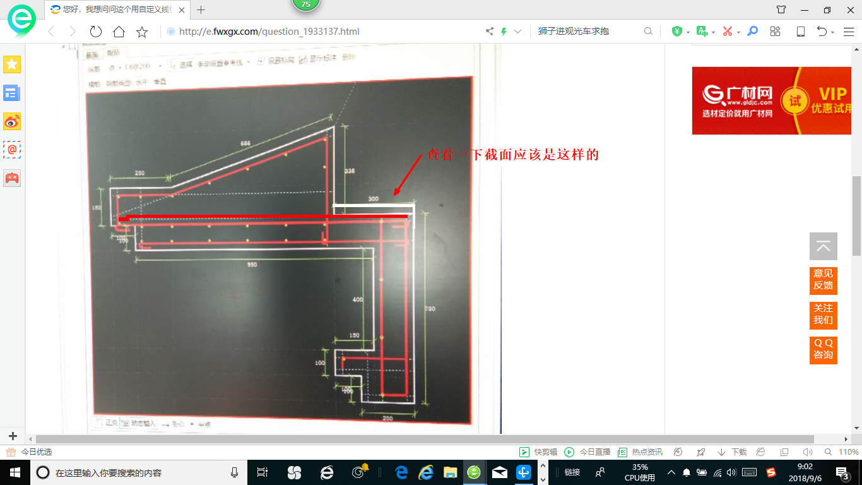Open Task View on the taskbar
This screenshot has height=485, width=862.
pyautogui.click(x=263, y=472)
